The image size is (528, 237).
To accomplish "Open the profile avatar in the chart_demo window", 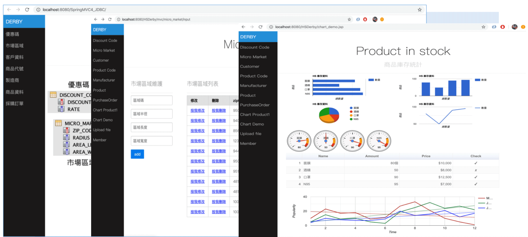I will click(514, 27).
